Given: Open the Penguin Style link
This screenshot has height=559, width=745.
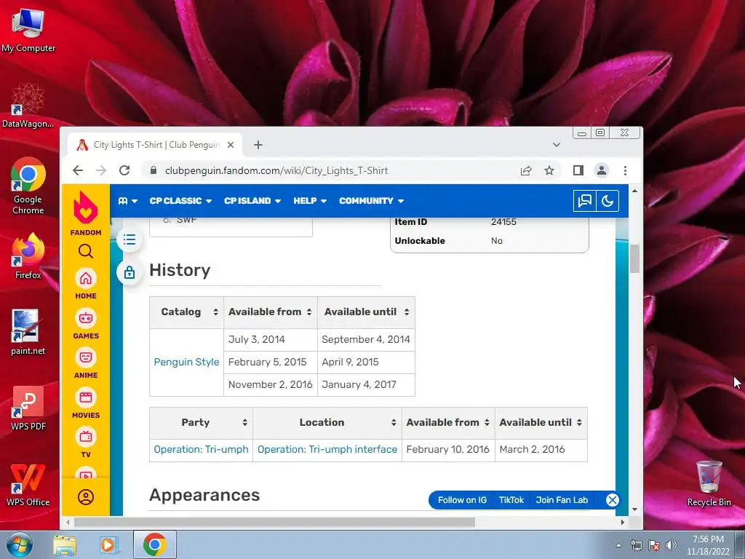Looking at the screenshot, I should (186, 362).
